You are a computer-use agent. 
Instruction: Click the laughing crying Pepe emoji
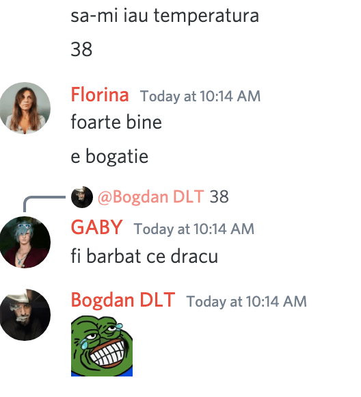tap(102, 346)
